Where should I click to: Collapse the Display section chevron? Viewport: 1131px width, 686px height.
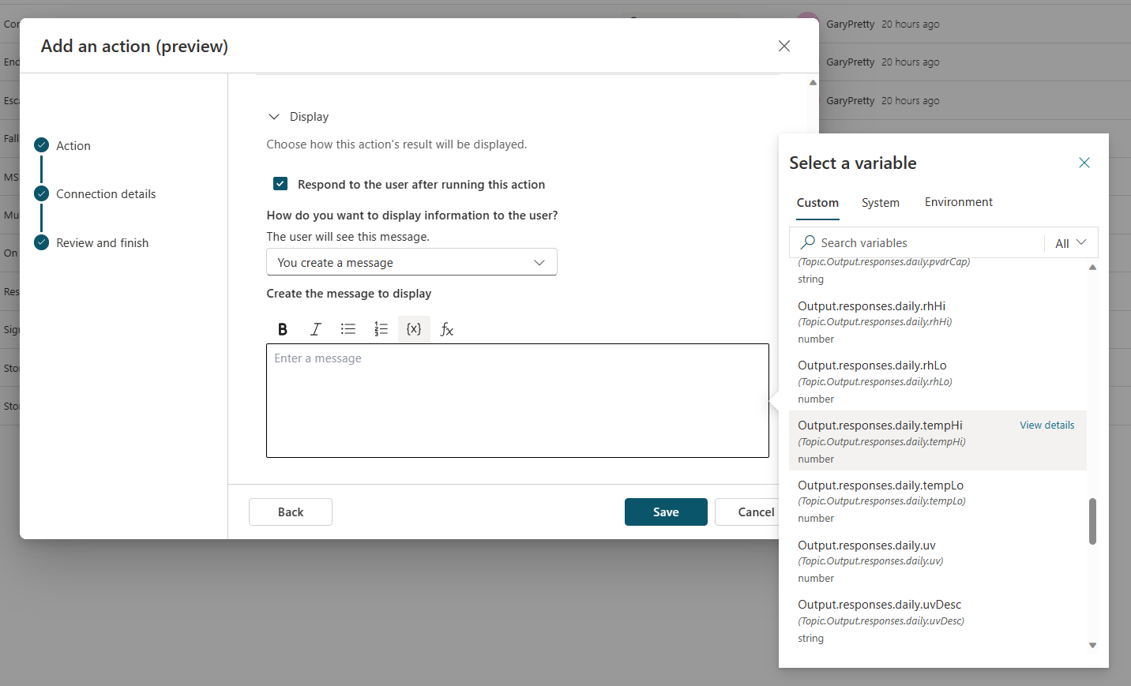(x=274, y=117)
